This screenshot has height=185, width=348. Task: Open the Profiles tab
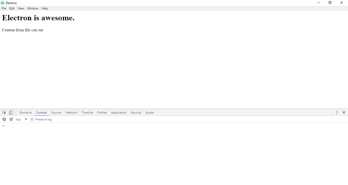tap(102, 113)
